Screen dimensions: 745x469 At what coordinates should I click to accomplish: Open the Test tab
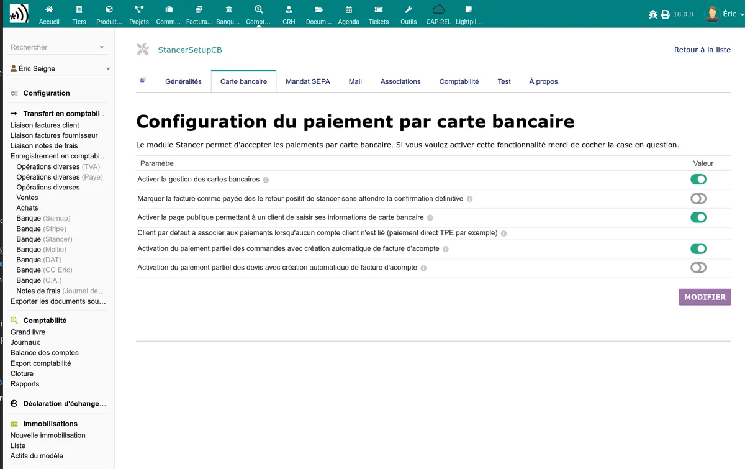point(504,81)
